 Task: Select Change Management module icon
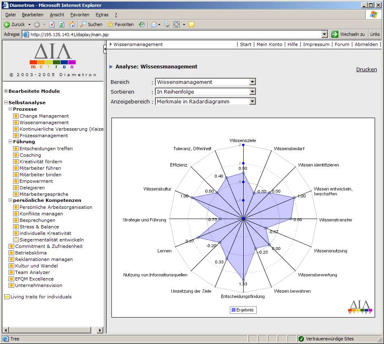click(x=16, y=116)
